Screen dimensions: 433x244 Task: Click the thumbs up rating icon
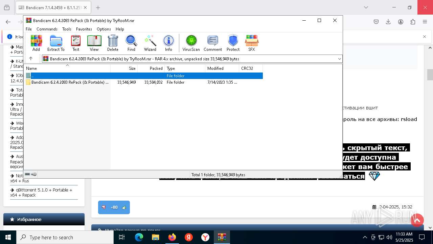pyautogui.click(x=124, y=207)
